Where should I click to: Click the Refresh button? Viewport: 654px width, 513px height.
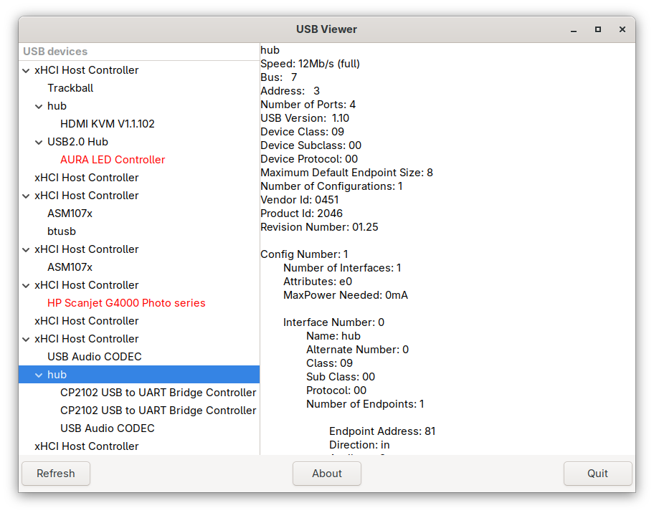point(56,474)
